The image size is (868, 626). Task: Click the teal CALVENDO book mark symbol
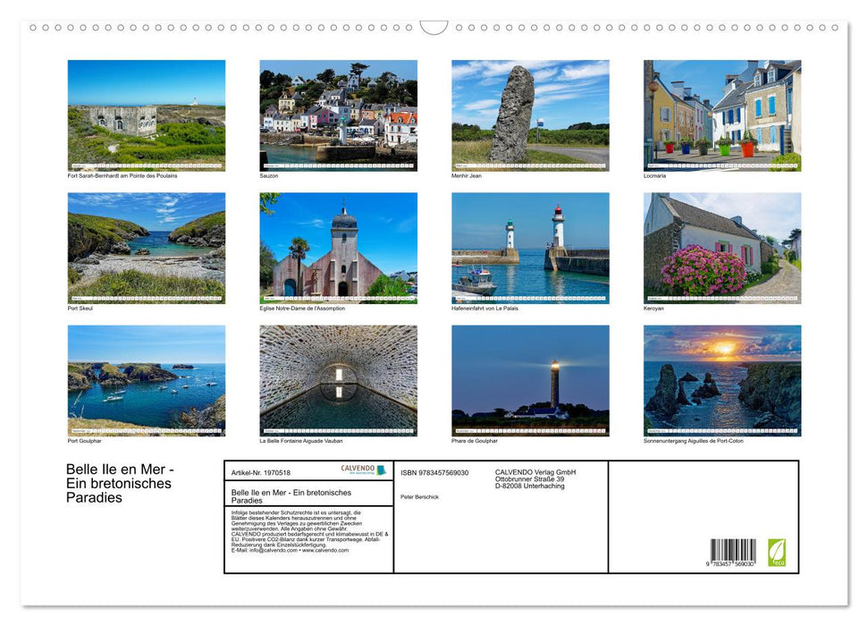tap(382, 470)
